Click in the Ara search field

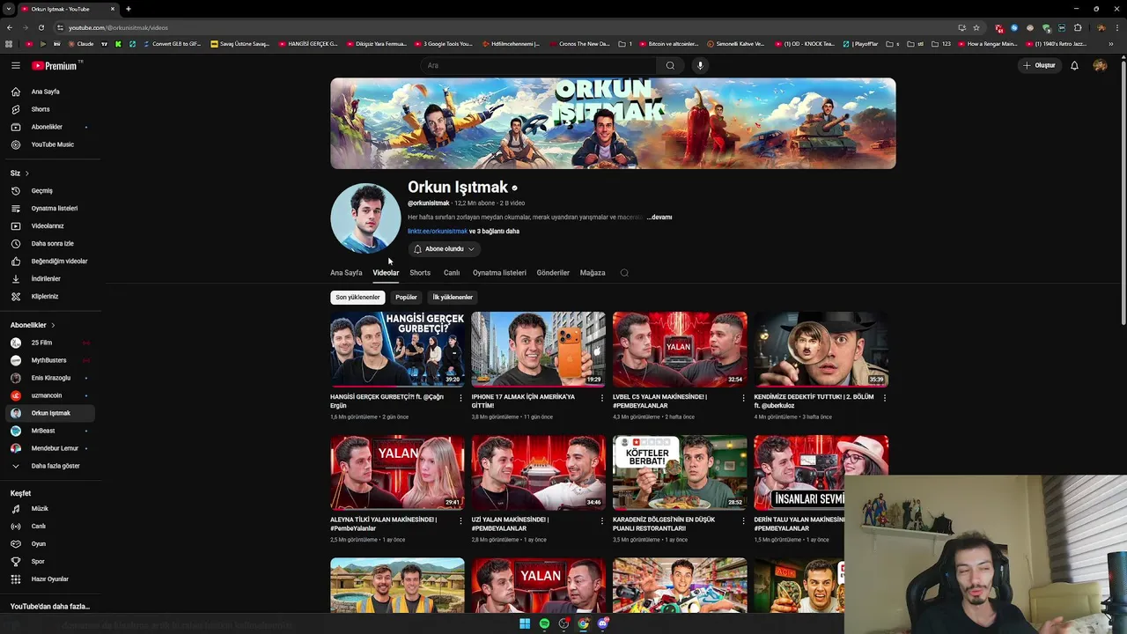click(x=539, y=65)
